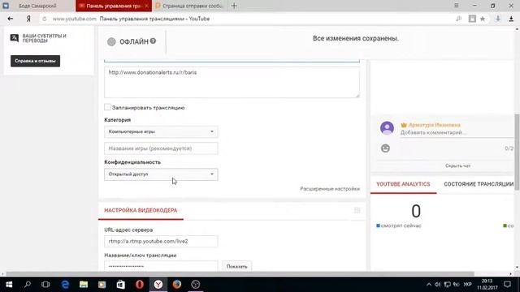Click the Справка и отзывы button
This screenshot has height=292, width=520.
pyautogui.click(x=35, y=61)
